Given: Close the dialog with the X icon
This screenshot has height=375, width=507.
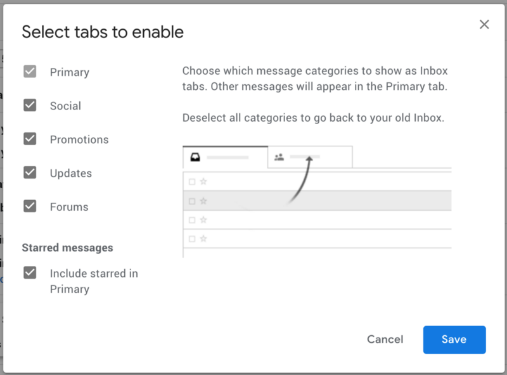Looking at the screenshot, I should 484,25.
